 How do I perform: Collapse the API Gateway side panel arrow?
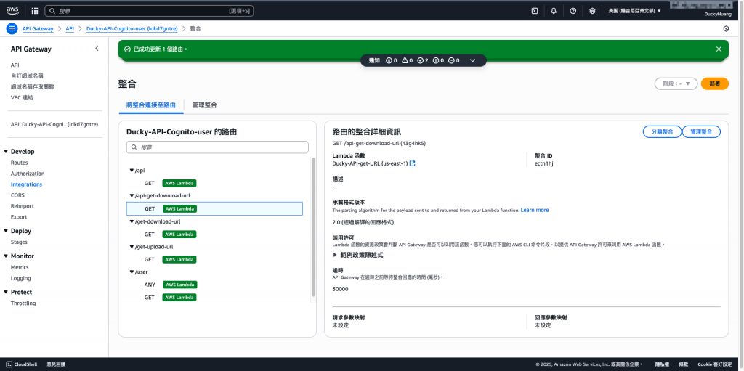(97, 49)
